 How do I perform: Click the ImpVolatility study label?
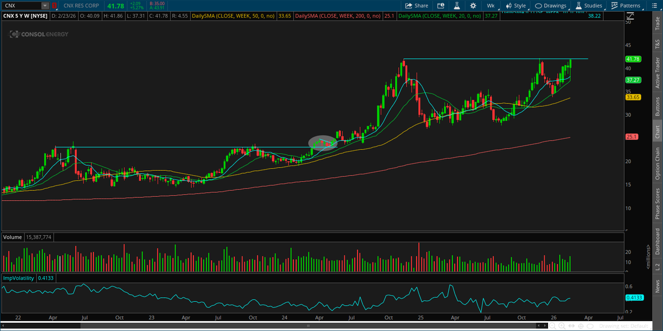pyautogui.click(x=18, y=278)
